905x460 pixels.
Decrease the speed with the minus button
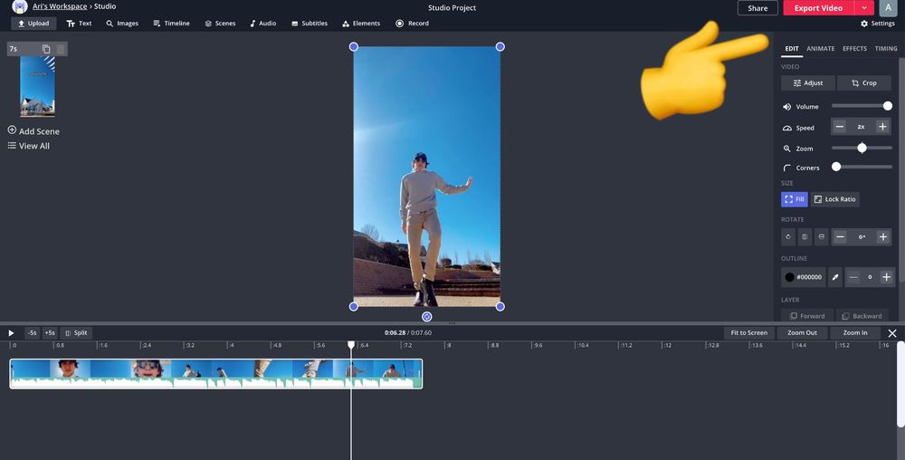[840, 127]
